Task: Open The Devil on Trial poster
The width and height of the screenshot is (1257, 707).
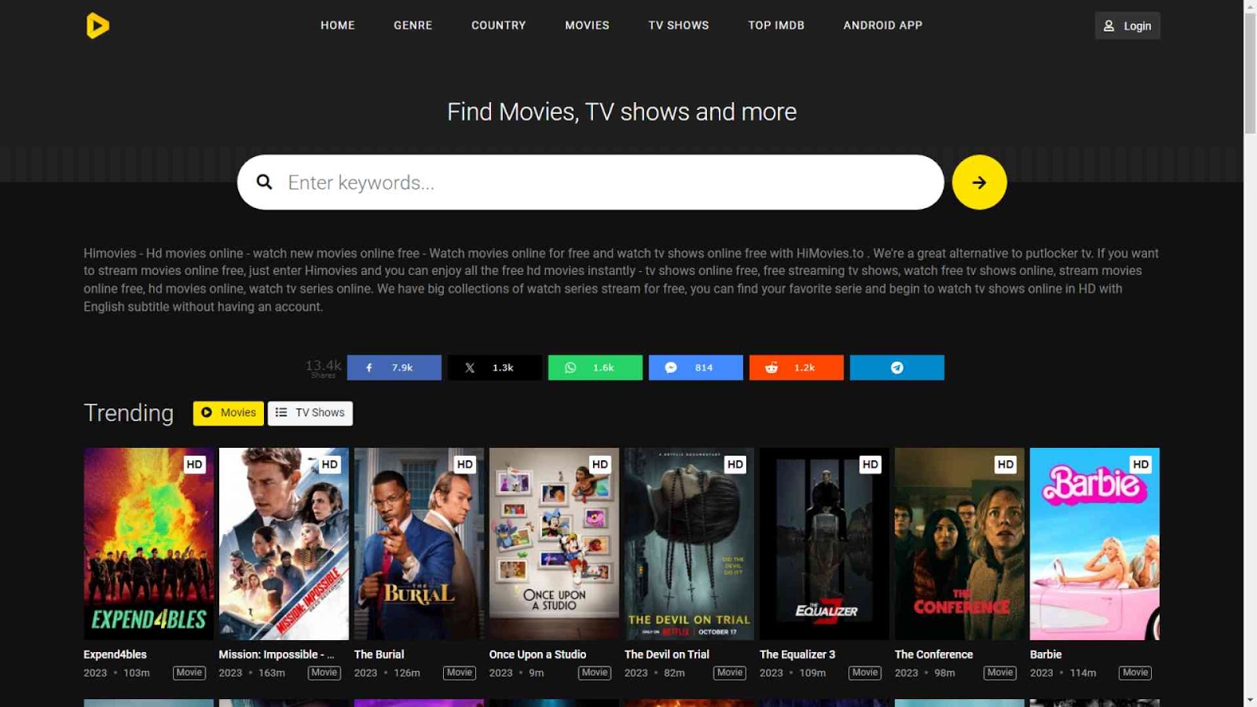Action: click(x=689, y=544)
